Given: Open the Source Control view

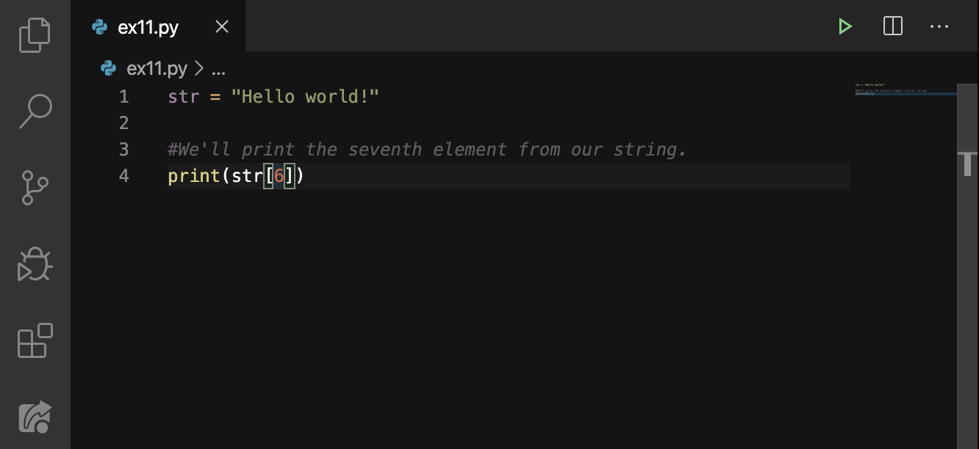Looking at the screenshot, I should 34,187.
